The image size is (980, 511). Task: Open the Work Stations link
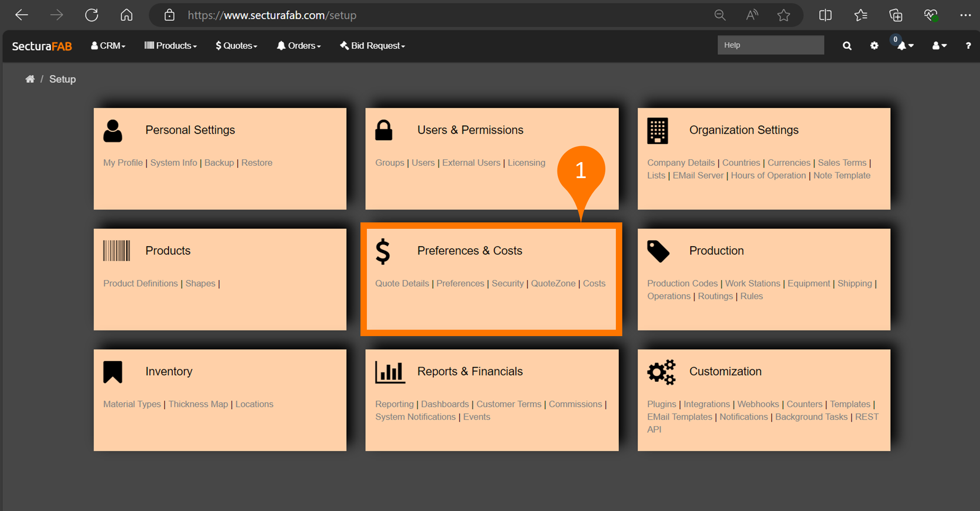coord(752,283)
